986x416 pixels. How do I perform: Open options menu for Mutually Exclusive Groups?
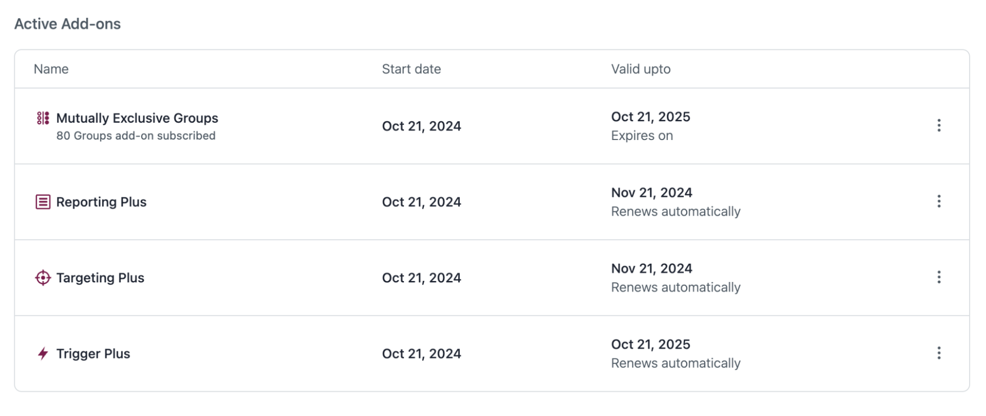click(939, 126)
